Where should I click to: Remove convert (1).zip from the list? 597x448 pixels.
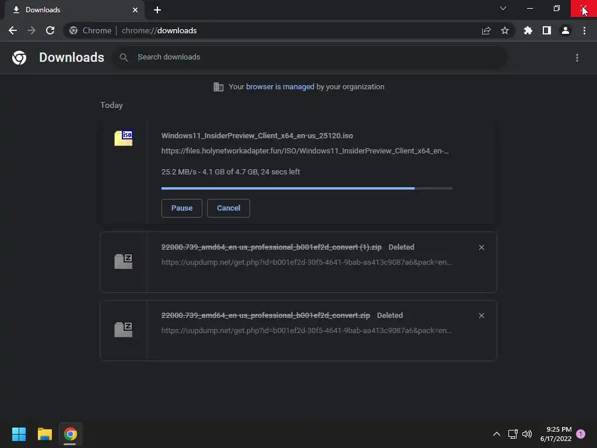coord(482,247)
